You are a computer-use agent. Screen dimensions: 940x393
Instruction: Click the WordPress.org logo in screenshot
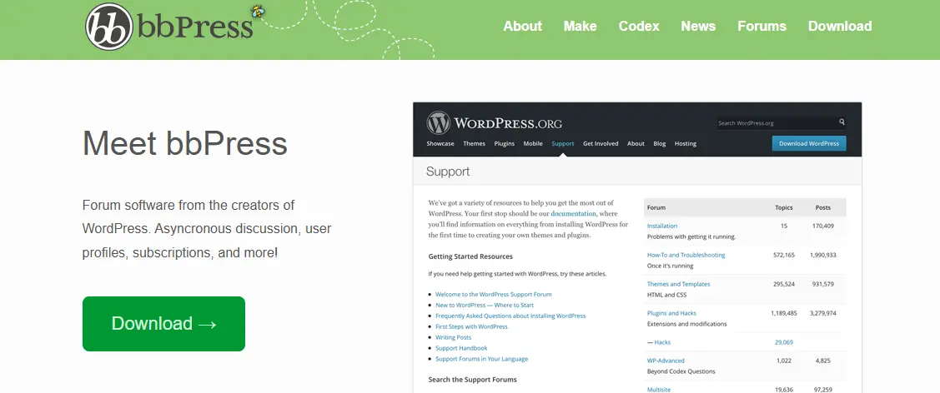point(439,123)
